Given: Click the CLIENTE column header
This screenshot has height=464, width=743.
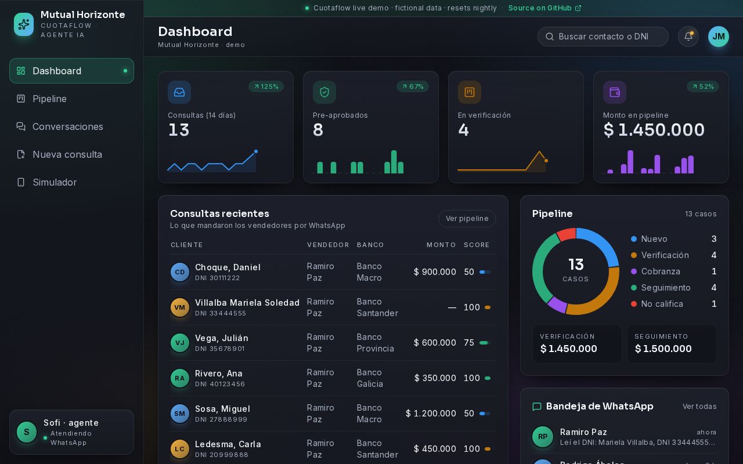Looking at the screenshot, I should [187, 245].
